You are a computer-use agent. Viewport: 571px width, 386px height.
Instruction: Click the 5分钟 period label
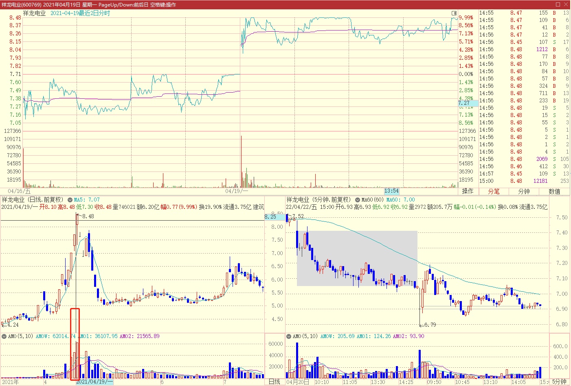559,382
